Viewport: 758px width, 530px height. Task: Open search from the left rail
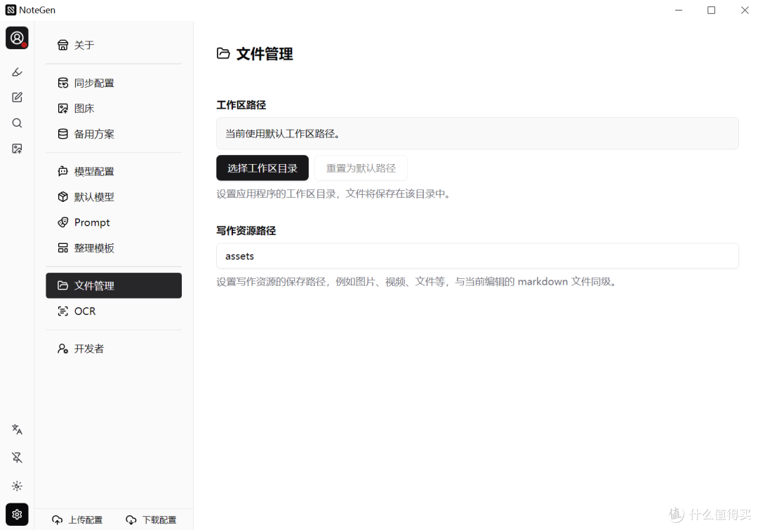[x=17, y=123]
